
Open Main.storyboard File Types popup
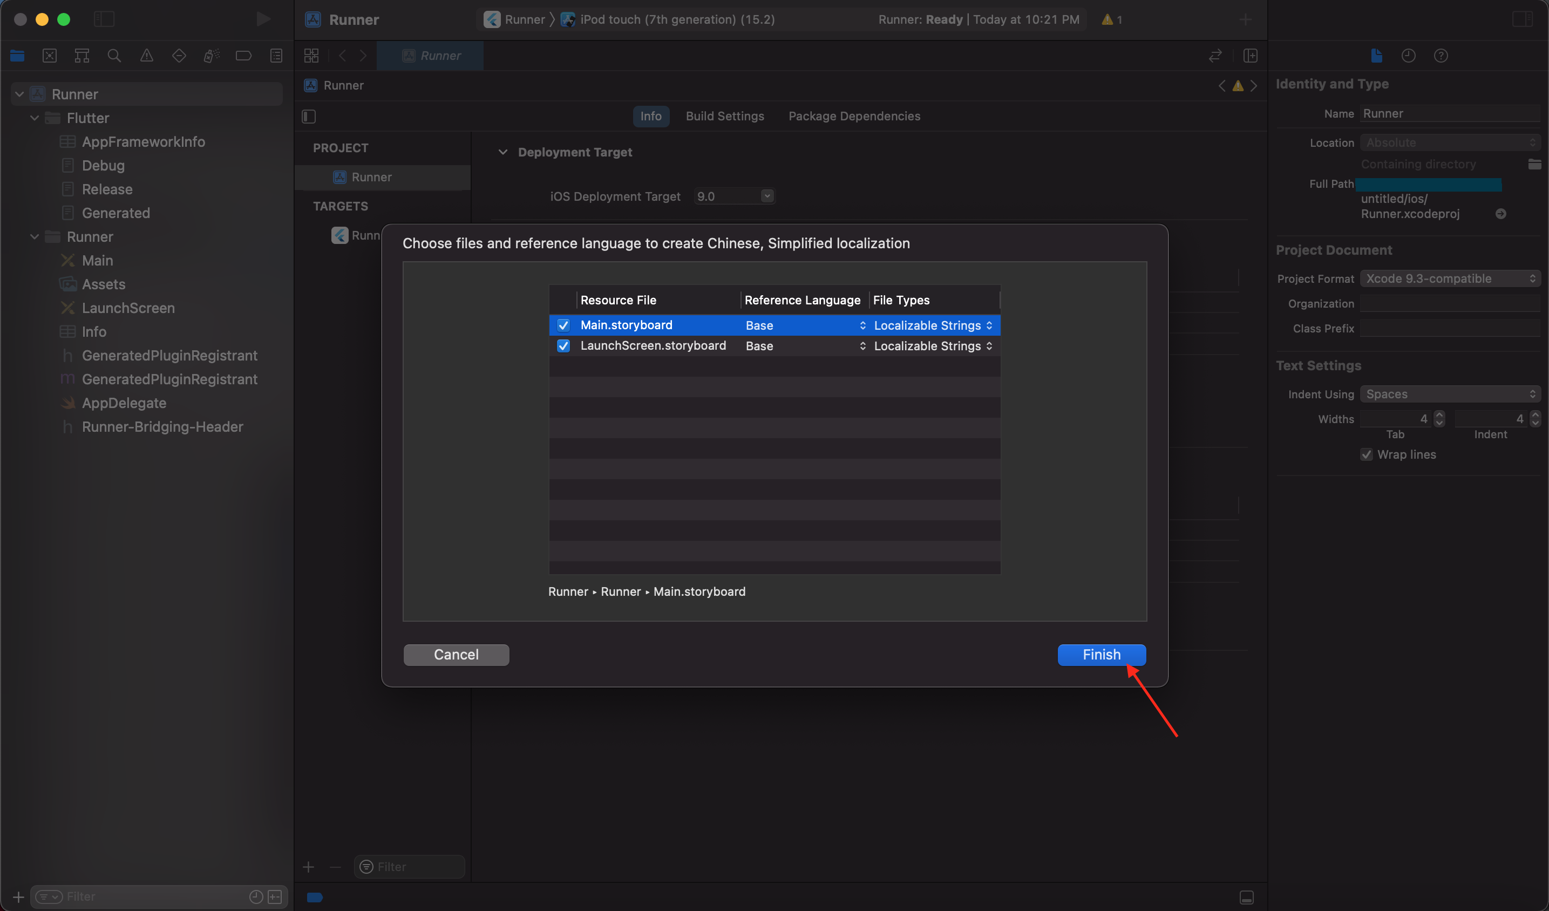click(x=933, y=325)
